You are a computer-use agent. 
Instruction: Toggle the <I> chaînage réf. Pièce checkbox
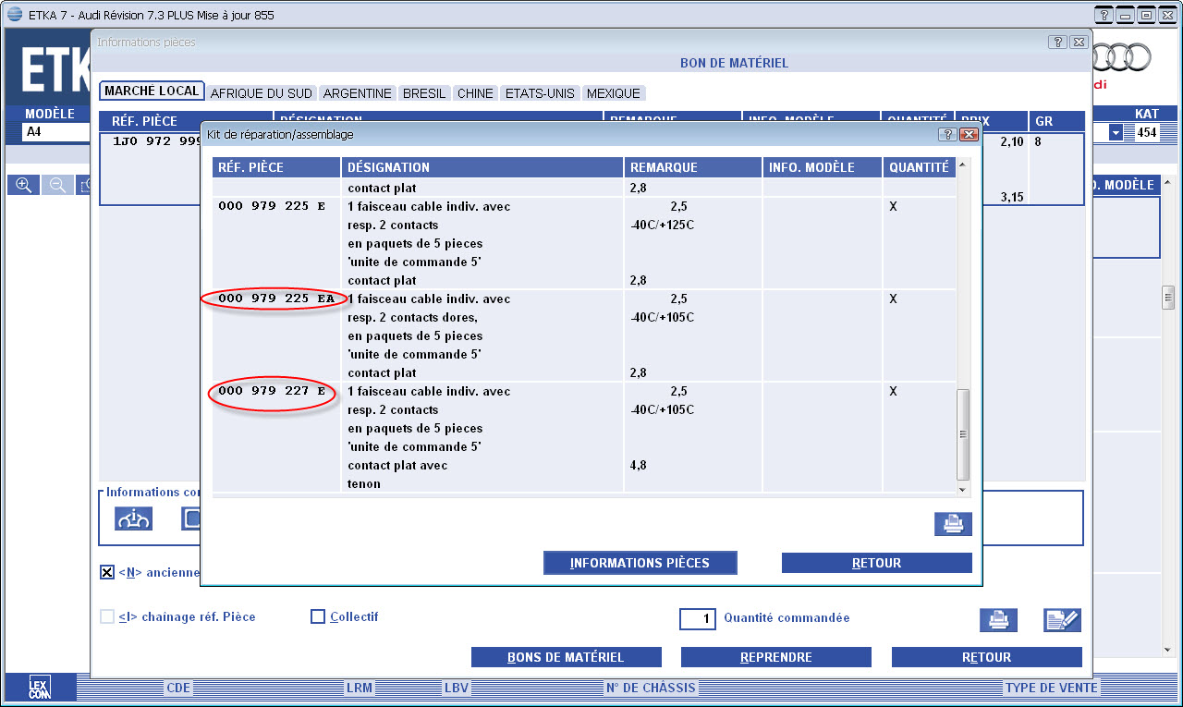click(x=107, y=617)
